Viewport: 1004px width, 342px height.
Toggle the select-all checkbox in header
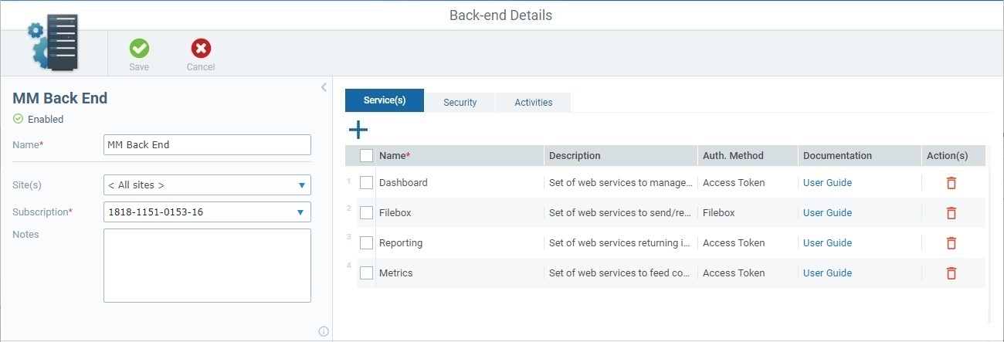tap(366, 156)
